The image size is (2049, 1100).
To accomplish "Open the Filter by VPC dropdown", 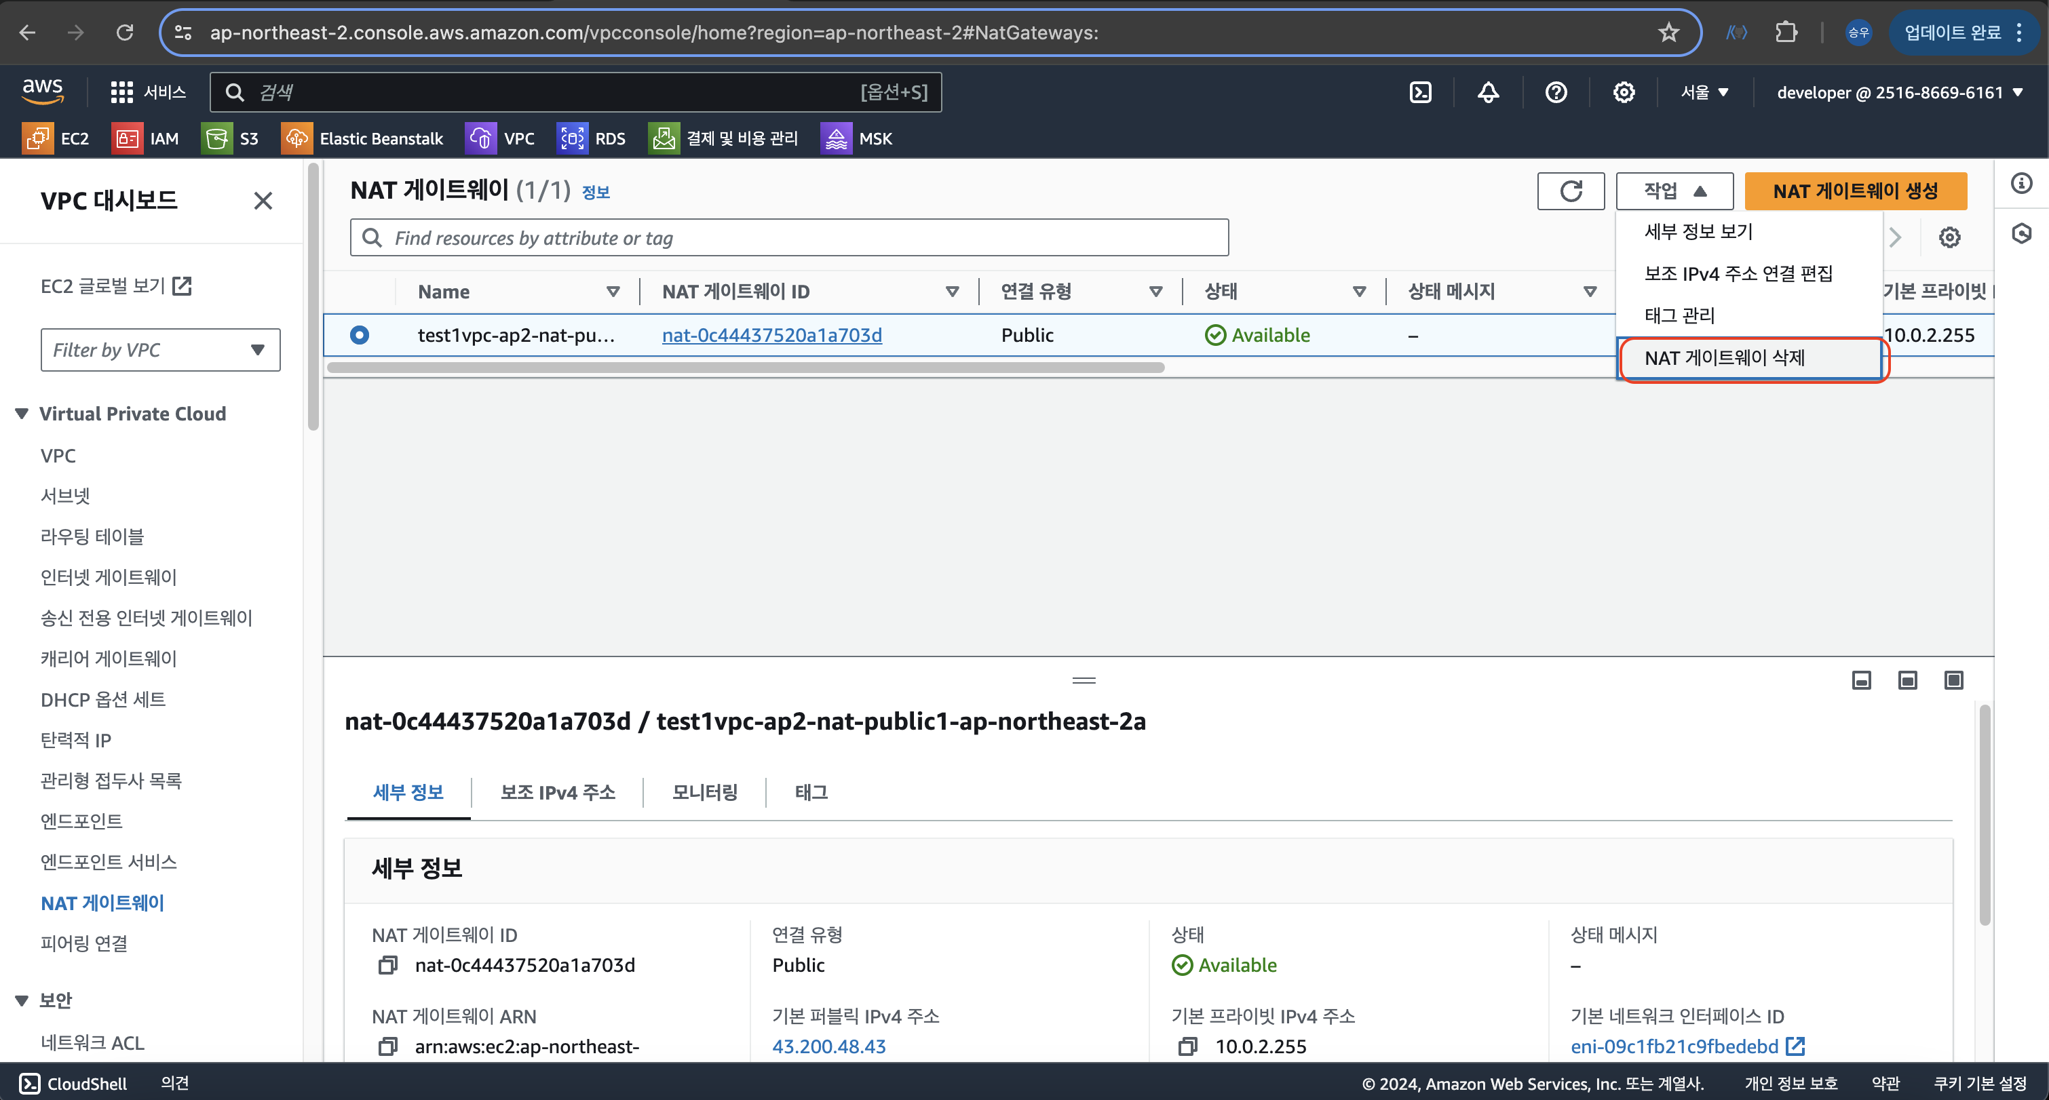I will pos(160,350).
